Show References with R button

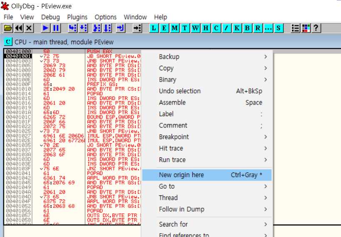point(258,28)
